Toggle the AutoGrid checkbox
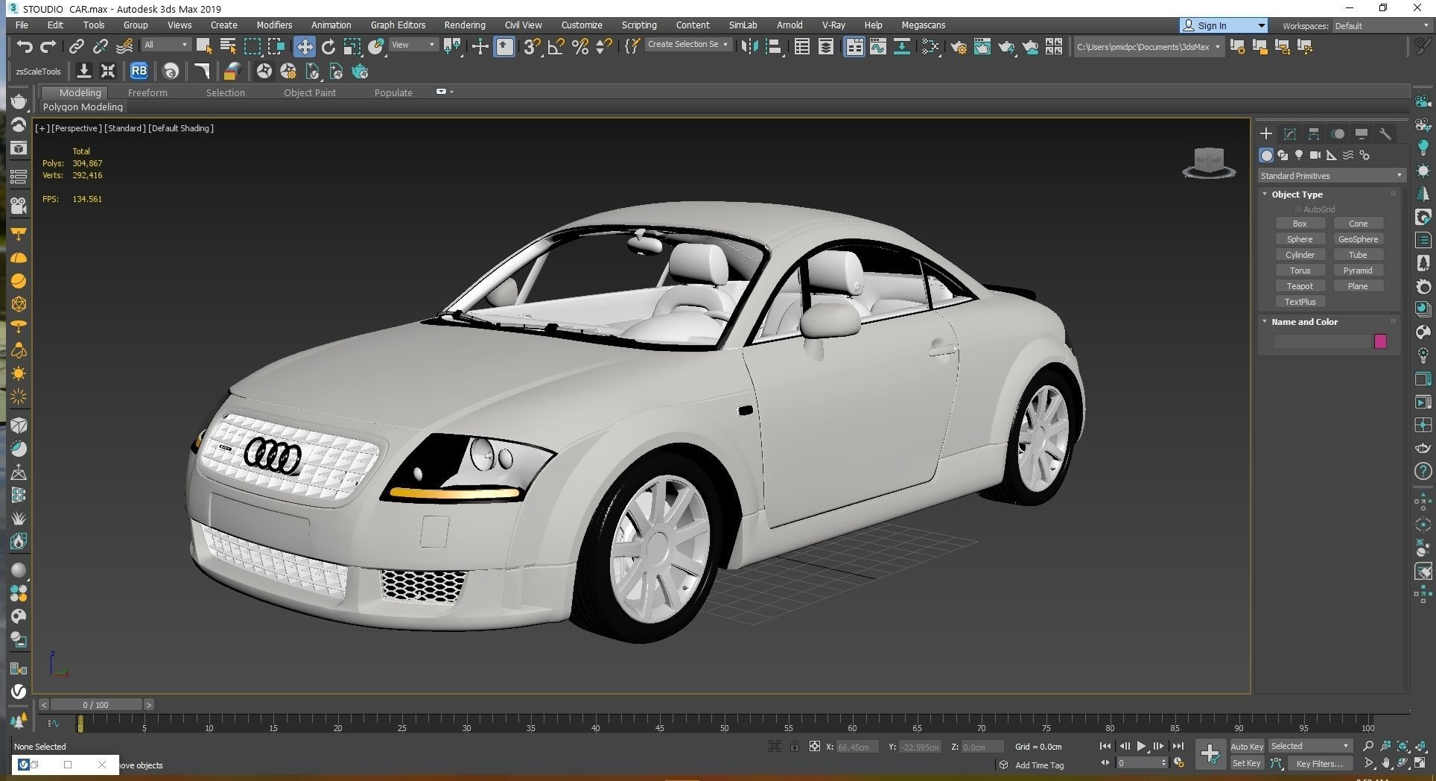This screenshot has height=781, width=1436. 1298,209
